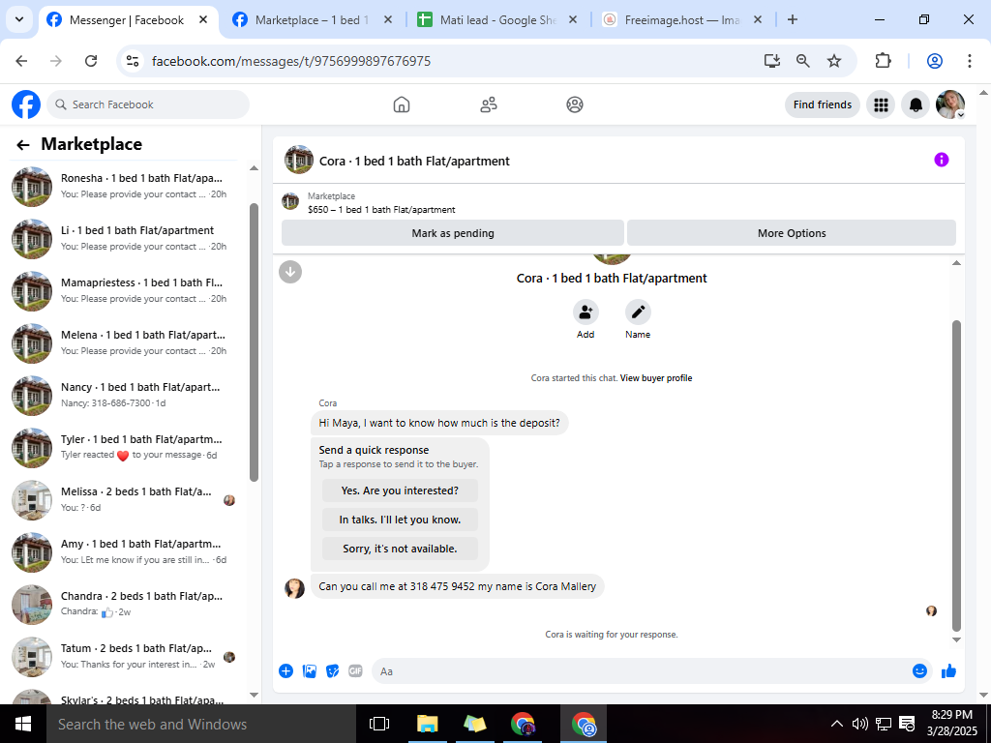
Task: Attach a photo with the image icon
Action: coord(309,671)
